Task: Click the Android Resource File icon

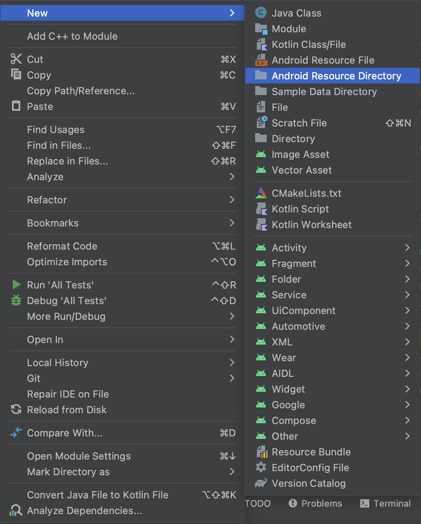Action: click(261, 60)
